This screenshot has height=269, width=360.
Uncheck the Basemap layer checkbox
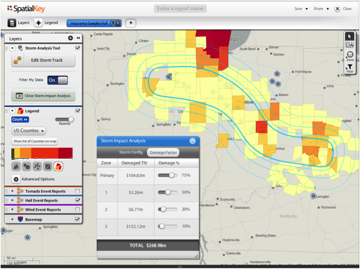78,219
